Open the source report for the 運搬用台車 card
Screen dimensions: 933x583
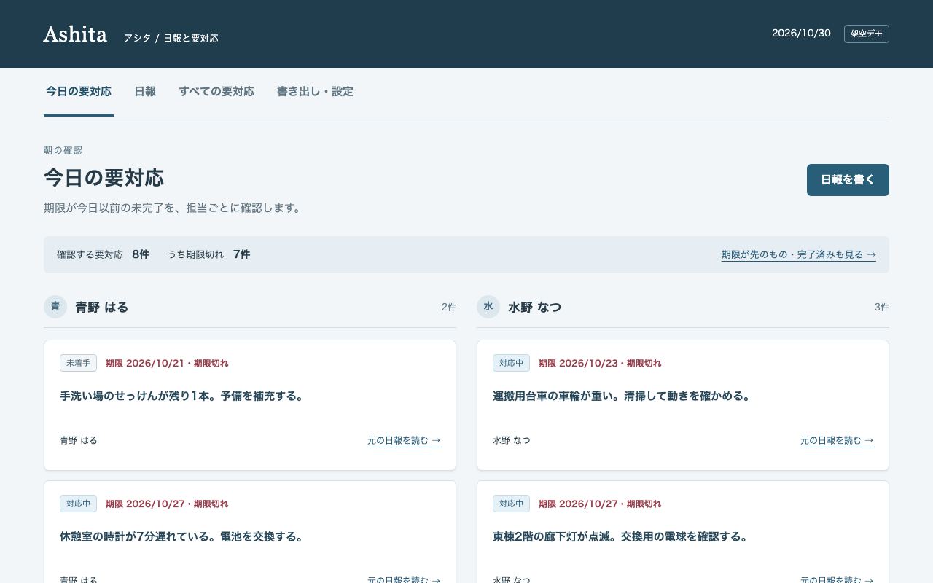(x=837, y=440)
